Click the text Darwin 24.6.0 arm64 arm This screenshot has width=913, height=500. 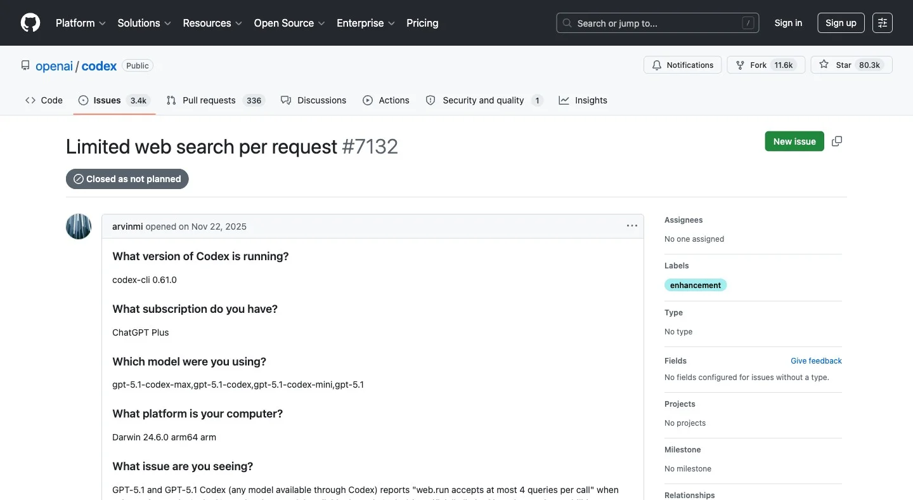click(164, 437)
